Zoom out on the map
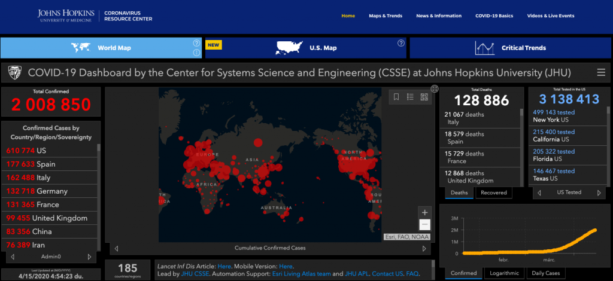 (x=425, y=225)
